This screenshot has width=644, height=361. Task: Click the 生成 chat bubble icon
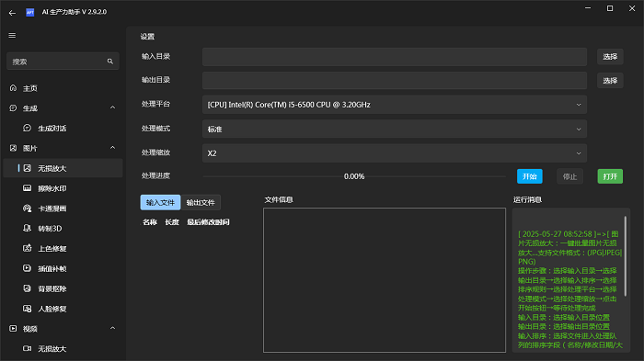[x=13, y=107]
